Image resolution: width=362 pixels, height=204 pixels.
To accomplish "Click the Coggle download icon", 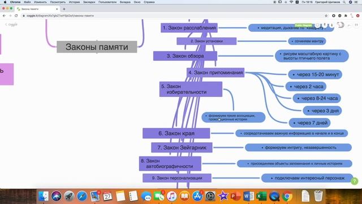I will 332,25.
